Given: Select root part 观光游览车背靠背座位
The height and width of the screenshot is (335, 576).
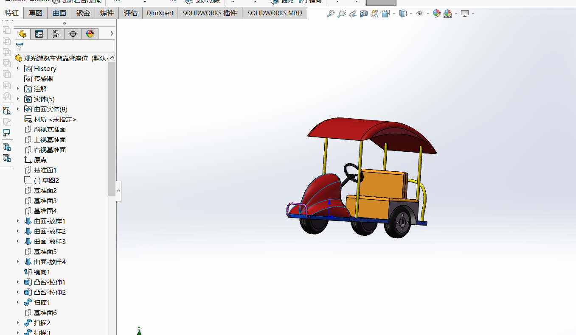Looking at the screenshot, I should [x=56, y=58].
